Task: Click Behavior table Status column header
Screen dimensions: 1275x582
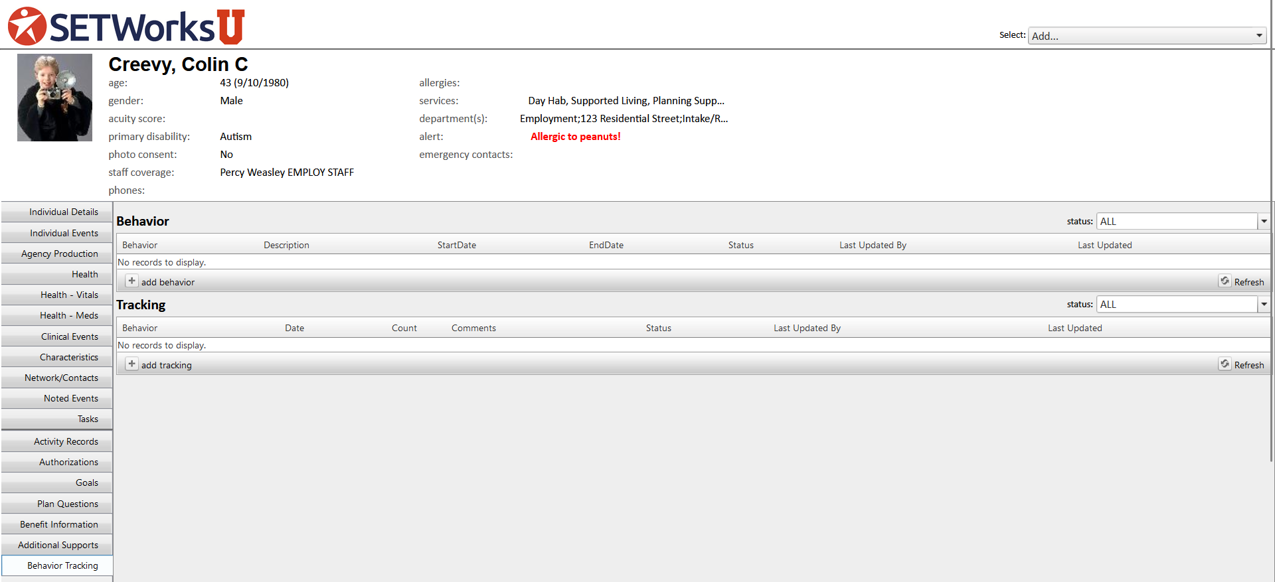Action: 741,245
